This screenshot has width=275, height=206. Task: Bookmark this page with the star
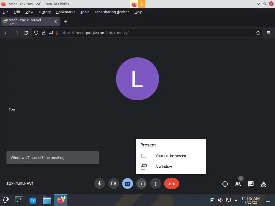[258, 33]
